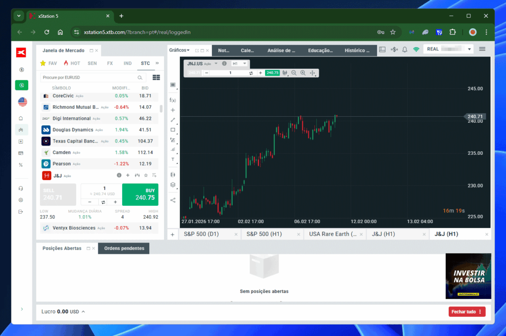The image size is (506, 336).
Task: Open the notifications bell icon
Action: (x=405, y=49)
